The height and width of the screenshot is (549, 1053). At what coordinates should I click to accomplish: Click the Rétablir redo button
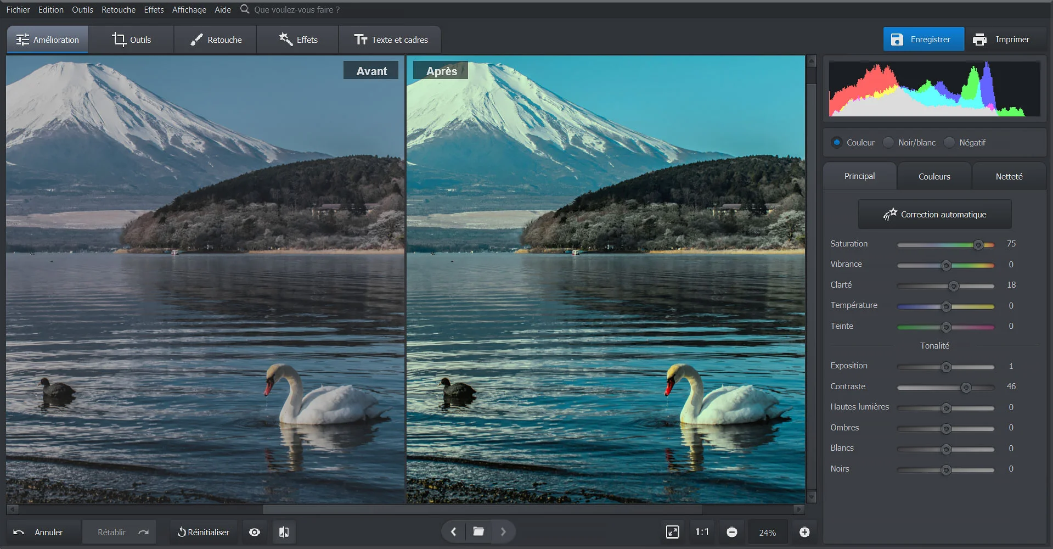(x=119, y=532)
